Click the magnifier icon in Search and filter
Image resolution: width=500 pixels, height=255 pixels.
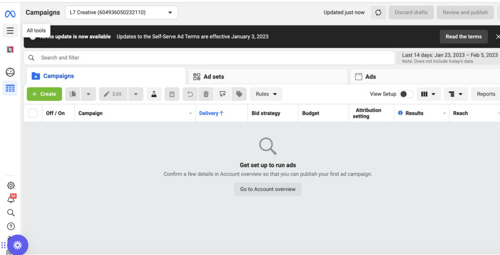[x=31, y=58]
